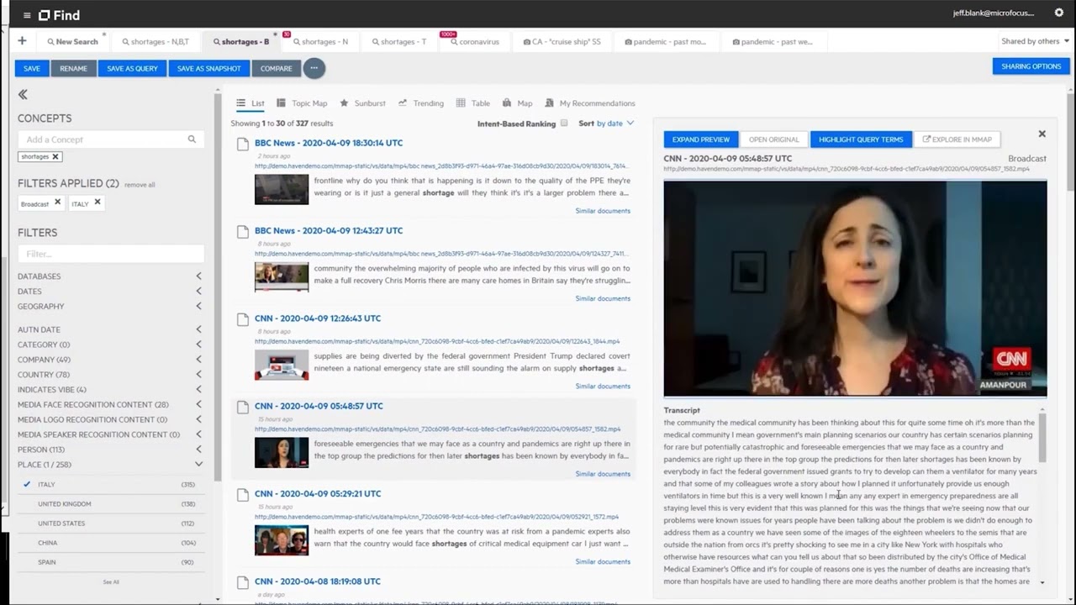Open My Recommendations view
This screenshot has height=605, width=1076.
(590, 103)
